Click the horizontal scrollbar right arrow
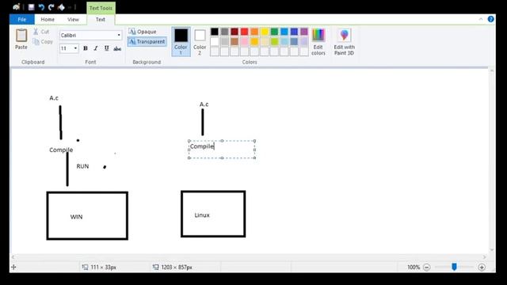This screenshot has width=507, height=285. point(484,257)
